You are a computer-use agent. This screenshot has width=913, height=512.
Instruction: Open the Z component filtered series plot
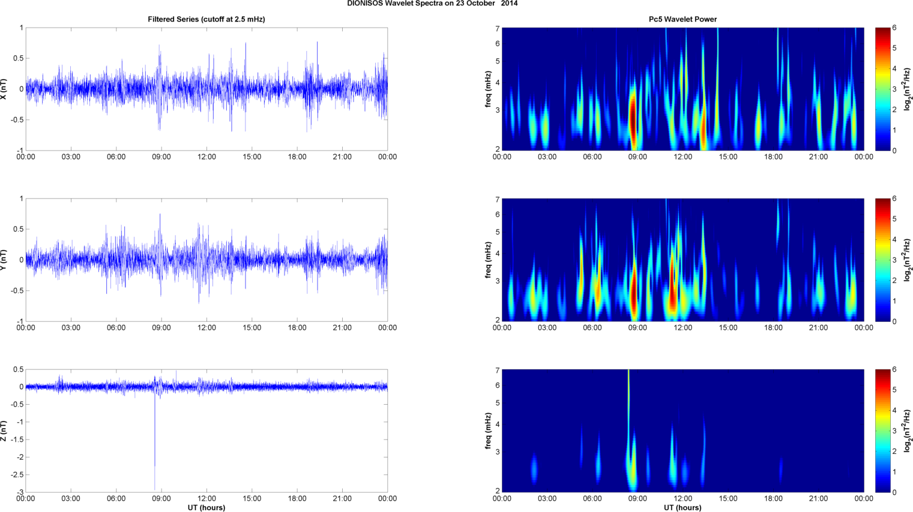point(206,430)
